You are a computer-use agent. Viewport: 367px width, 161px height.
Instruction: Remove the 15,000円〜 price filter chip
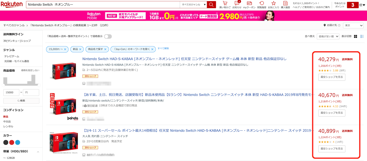[x=65, y=49]
